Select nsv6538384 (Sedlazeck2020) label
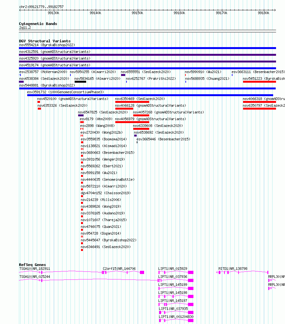Image resolution: width=285 pixels, height=324 pixels. [44, 79]
